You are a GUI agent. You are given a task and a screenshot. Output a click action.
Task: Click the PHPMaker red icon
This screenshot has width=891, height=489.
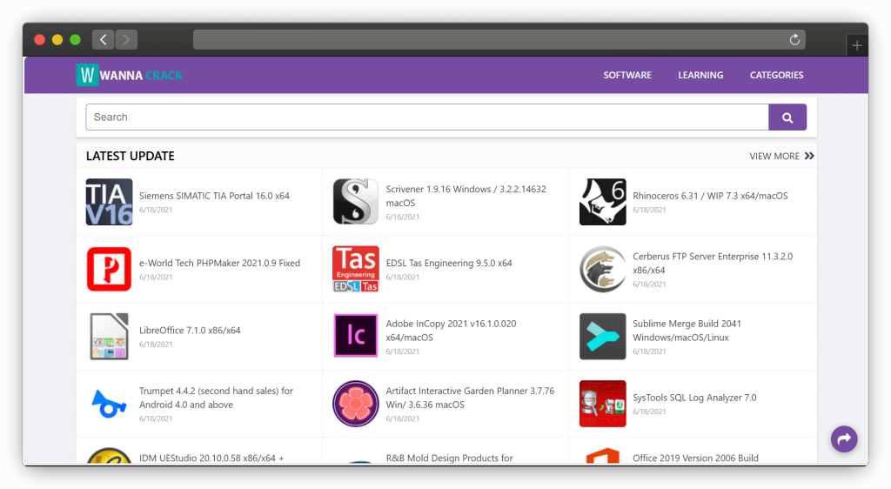tap(109, 269)
